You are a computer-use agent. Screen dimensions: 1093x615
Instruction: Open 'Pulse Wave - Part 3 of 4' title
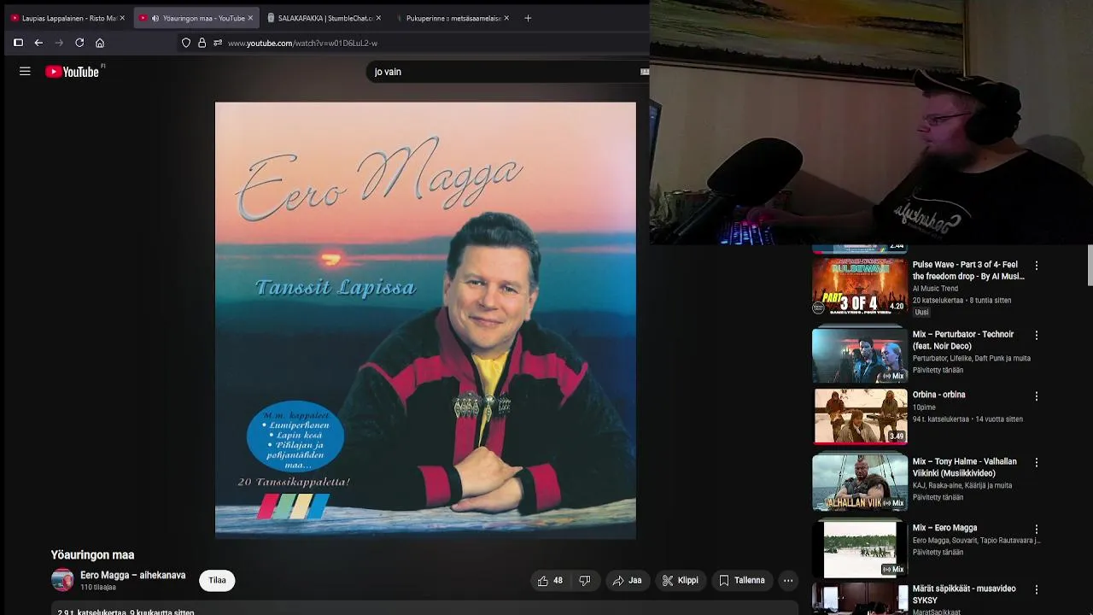pos(968,271)
